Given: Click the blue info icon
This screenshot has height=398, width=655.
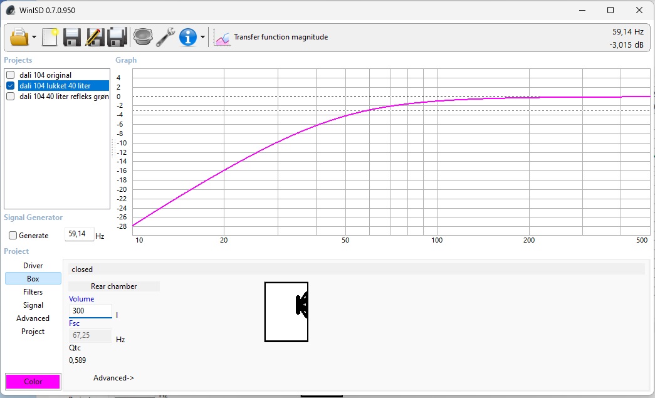Looking at the screenshot, I should tap(188, 37).
